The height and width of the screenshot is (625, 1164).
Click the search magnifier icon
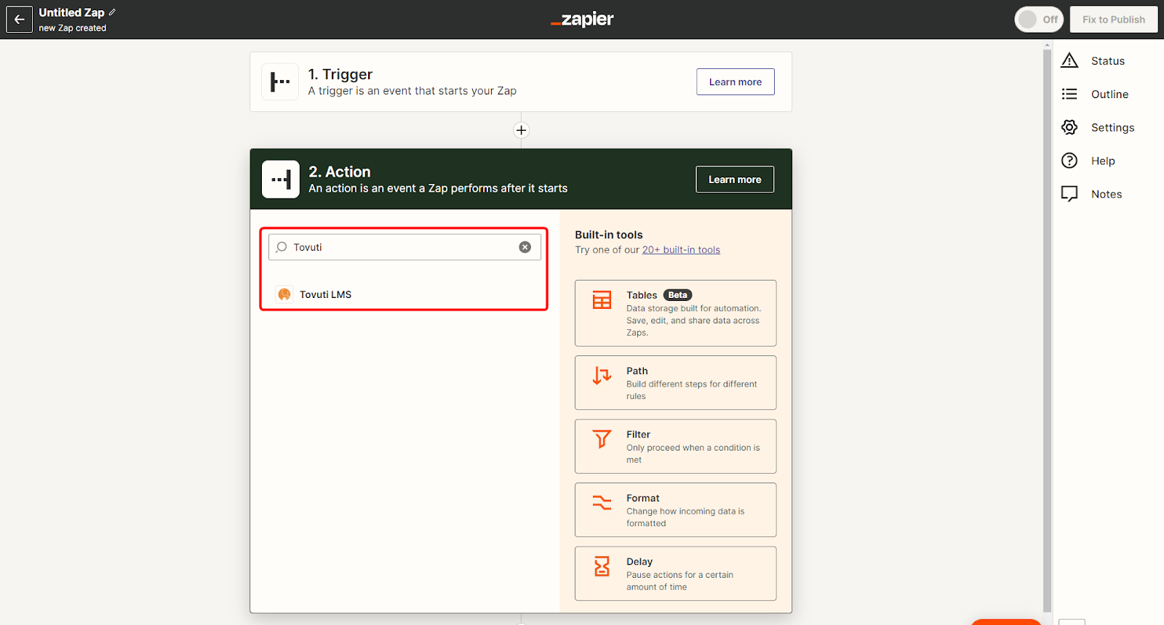(x=282, y=247)
